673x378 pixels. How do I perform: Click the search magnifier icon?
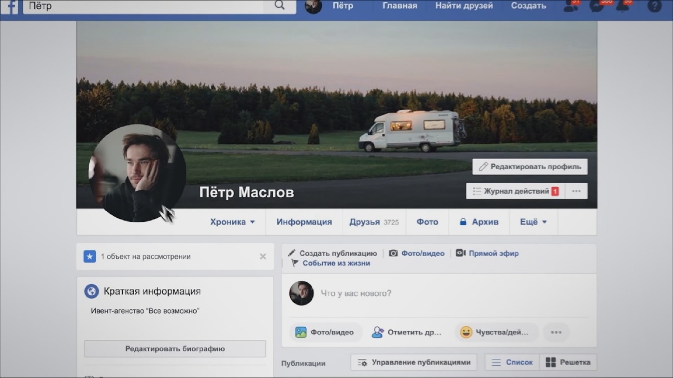click(280, 6)
